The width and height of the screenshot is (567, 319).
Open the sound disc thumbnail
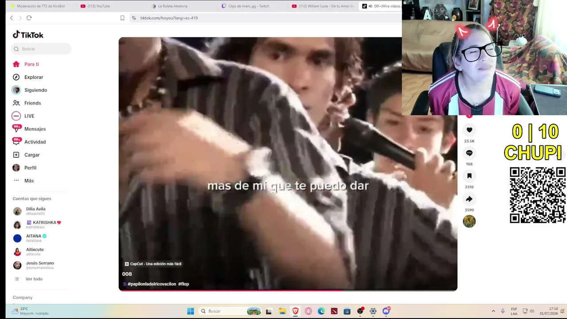[x=469, y=221]
